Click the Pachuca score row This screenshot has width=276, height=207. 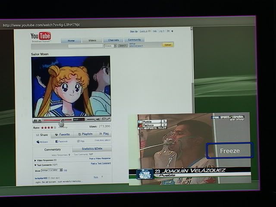152,125
